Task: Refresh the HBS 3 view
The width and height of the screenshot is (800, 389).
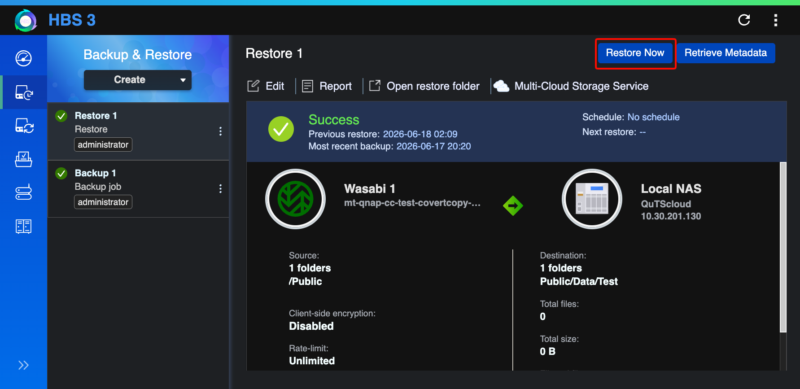Action: click(744, 20)
